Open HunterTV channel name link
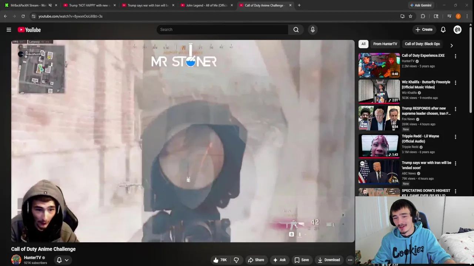 [33, 258]
